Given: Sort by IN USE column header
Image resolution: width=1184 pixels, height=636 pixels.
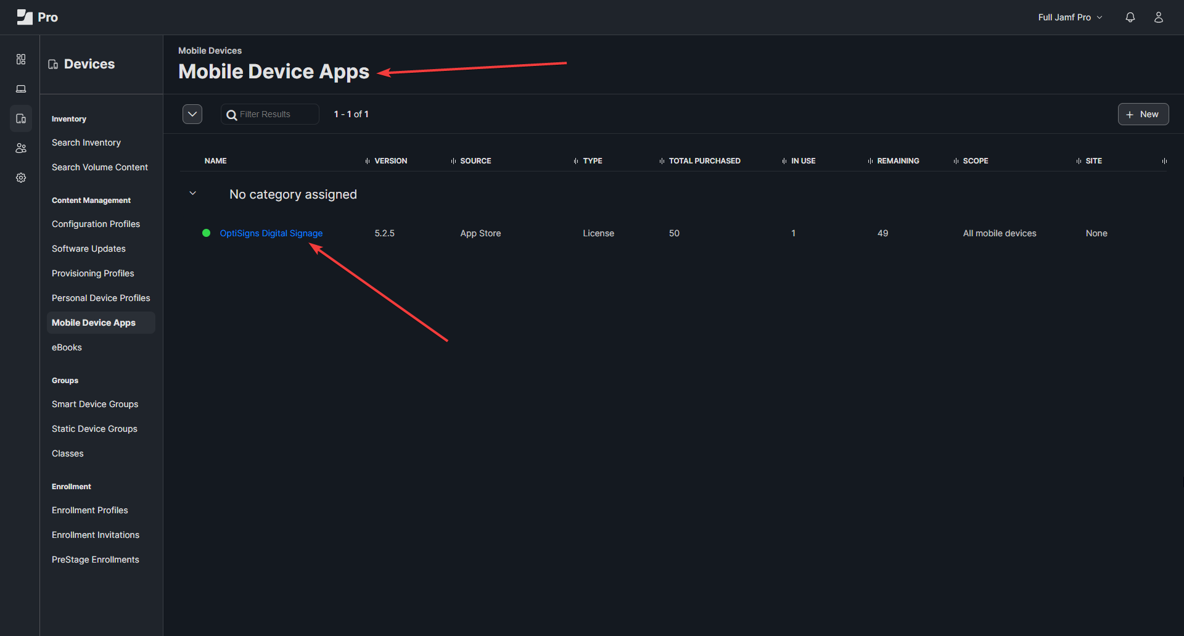Looking at the screenshot, I should tap(804, 161).
